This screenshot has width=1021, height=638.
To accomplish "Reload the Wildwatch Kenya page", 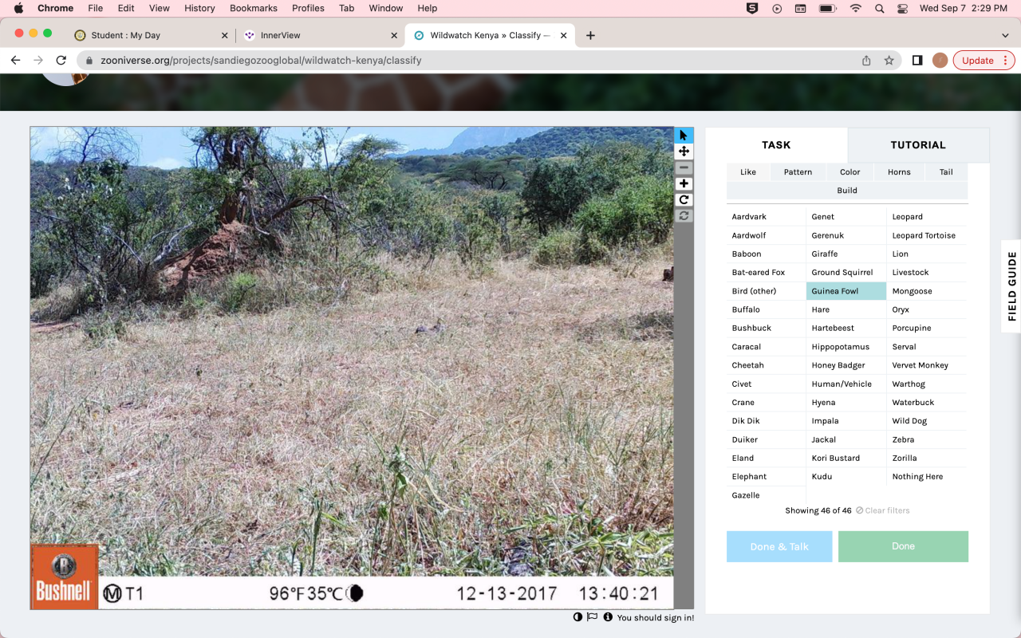I will point(61,61).
